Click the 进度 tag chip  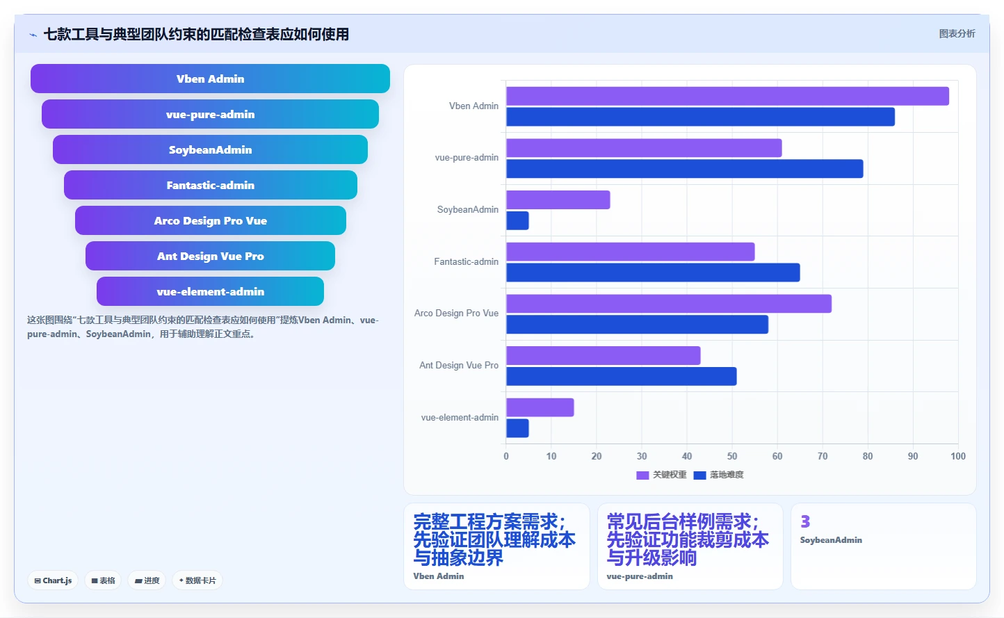[147, 580]
